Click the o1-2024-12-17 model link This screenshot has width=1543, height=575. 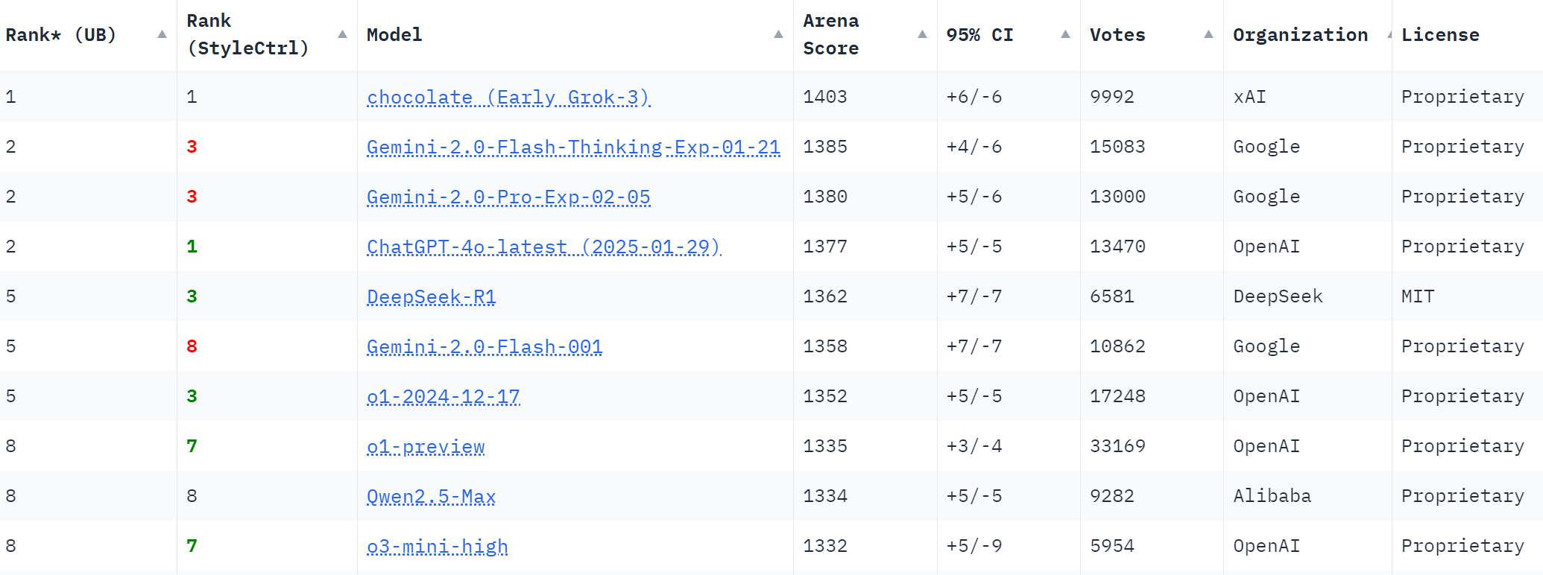(443, 397)
